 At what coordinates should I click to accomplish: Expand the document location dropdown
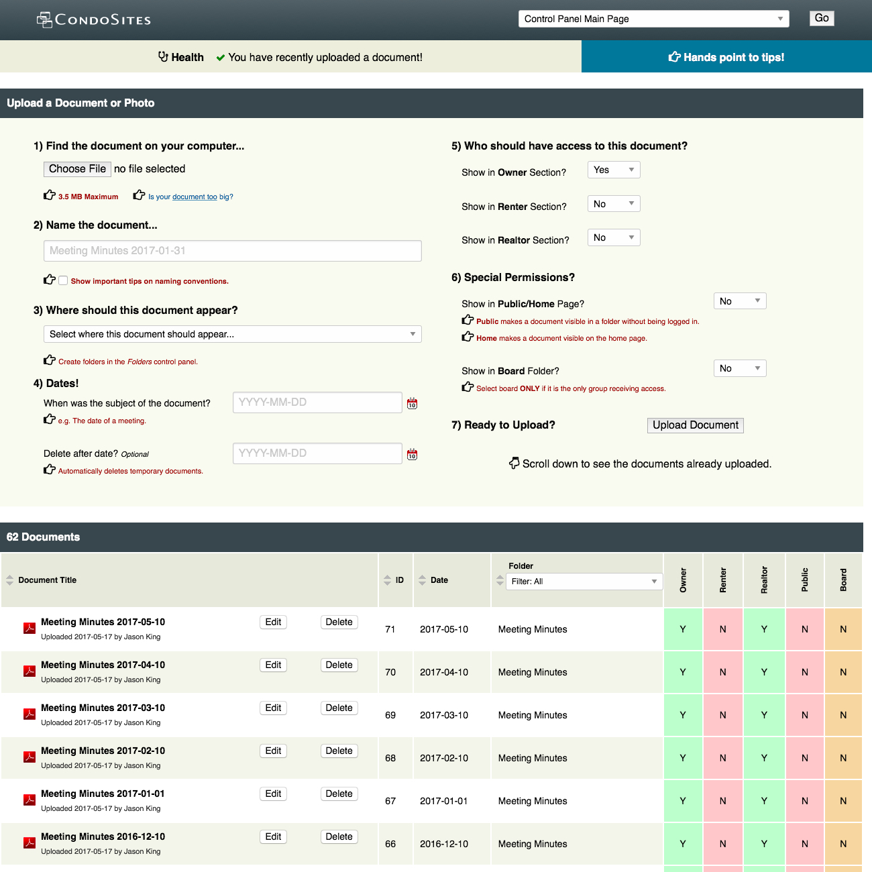[x=232, y=334]
